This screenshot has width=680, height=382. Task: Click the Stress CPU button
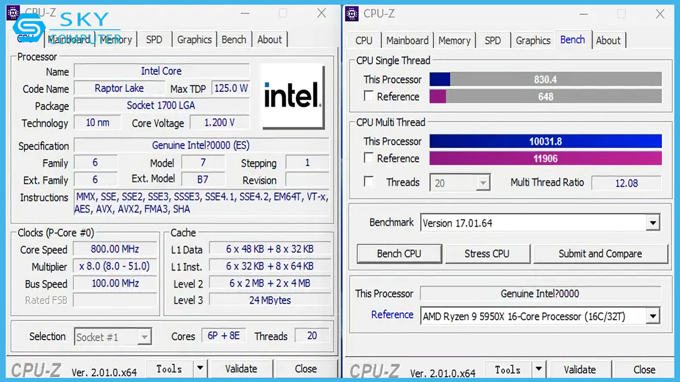pyautogui.click(x=487, y=254)
